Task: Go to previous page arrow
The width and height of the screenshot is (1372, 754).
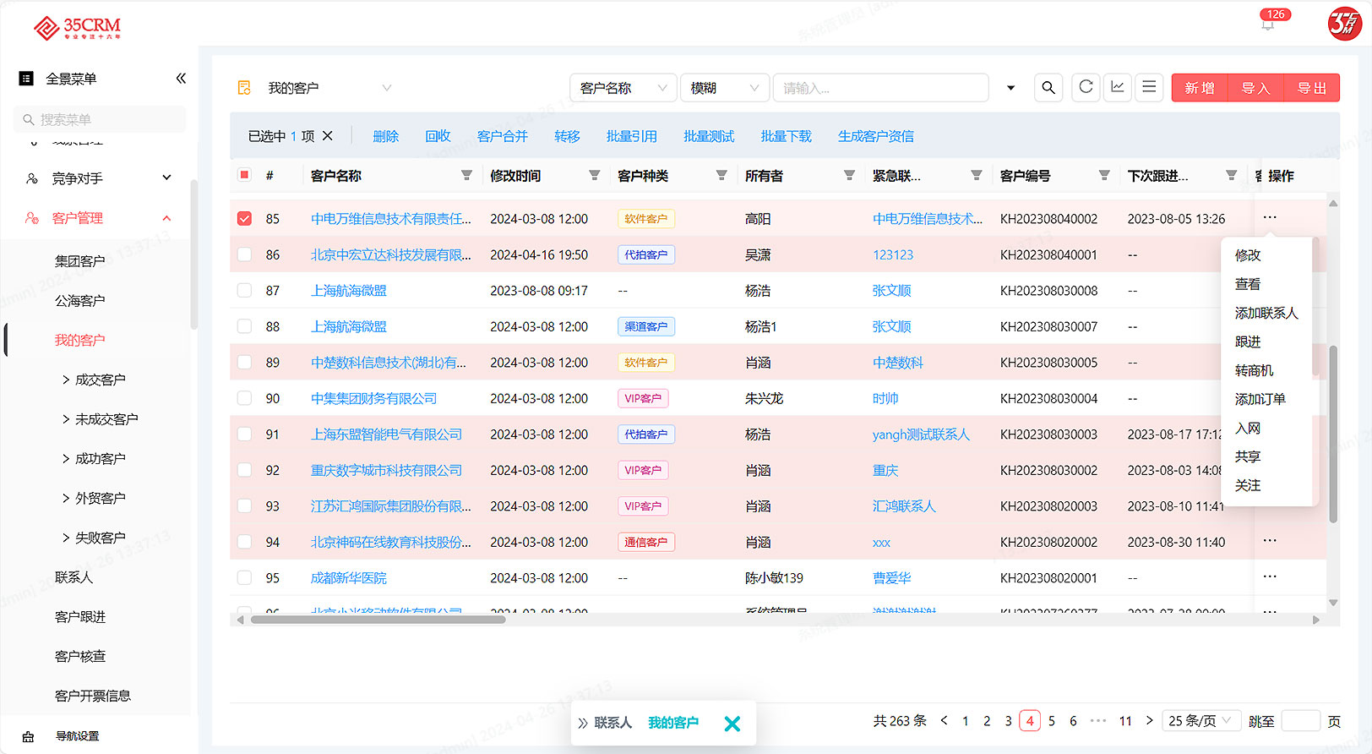Action: [x=945, y=721]
